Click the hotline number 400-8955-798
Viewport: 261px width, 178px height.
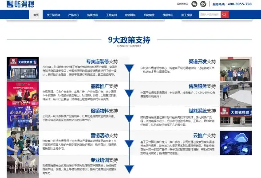(240, 4)
